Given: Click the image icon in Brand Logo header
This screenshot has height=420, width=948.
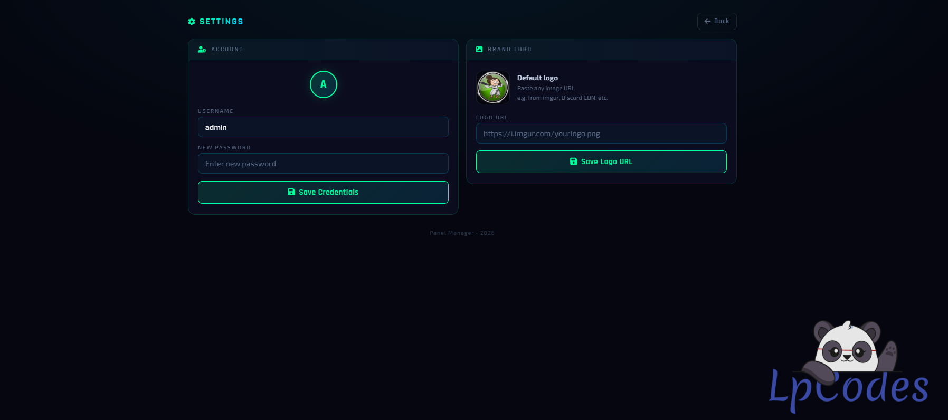Looking at the screenshot, I should [x=479, y=49].
